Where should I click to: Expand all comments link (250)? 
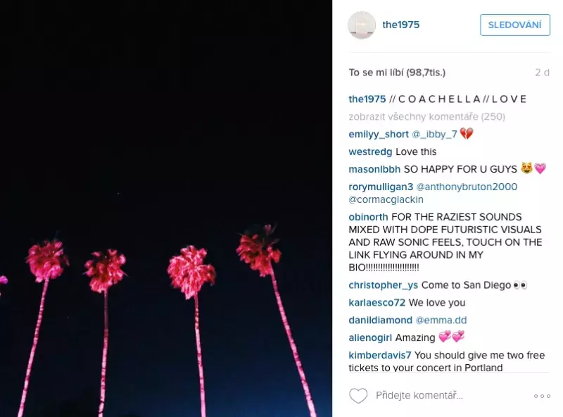point(427,116)
